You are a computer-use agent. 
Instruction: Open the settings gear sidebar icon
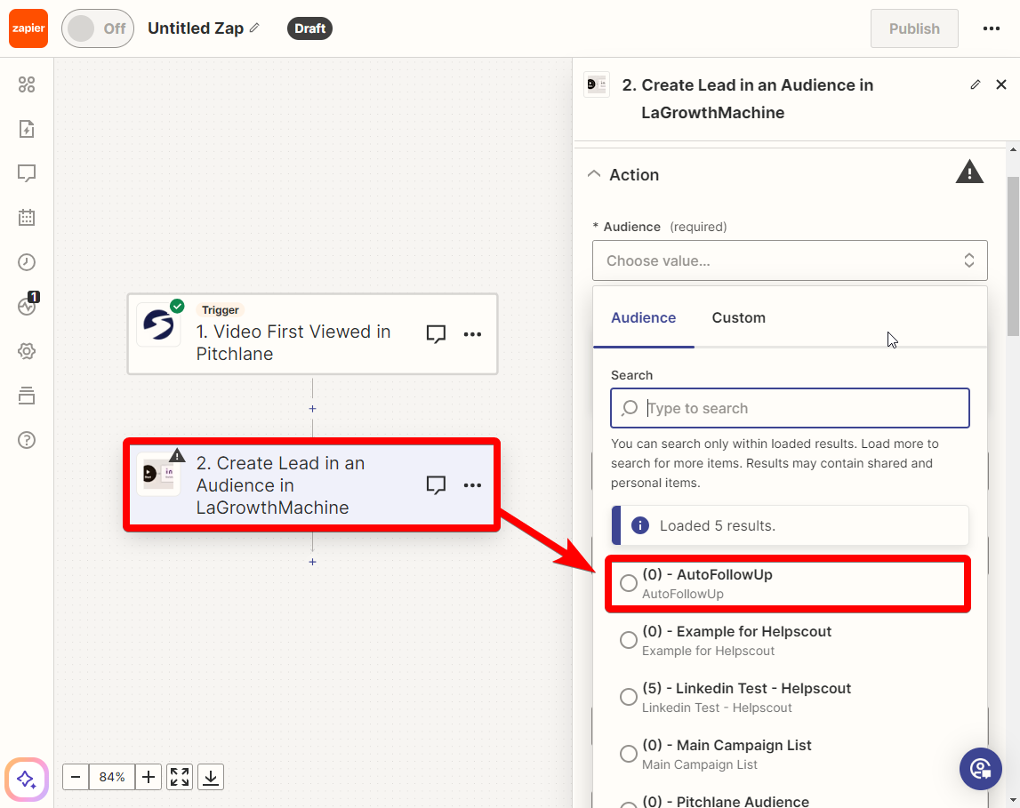point(27,351)
